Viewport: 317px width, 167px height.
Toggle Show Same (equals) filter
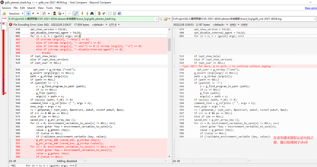[x=37, y=13]
